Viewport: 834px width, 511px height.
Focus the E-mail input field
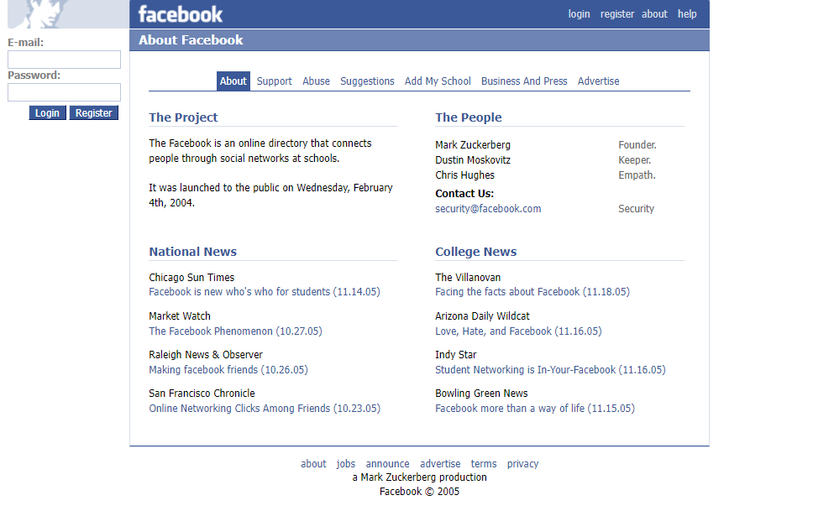tap(64, 60)
